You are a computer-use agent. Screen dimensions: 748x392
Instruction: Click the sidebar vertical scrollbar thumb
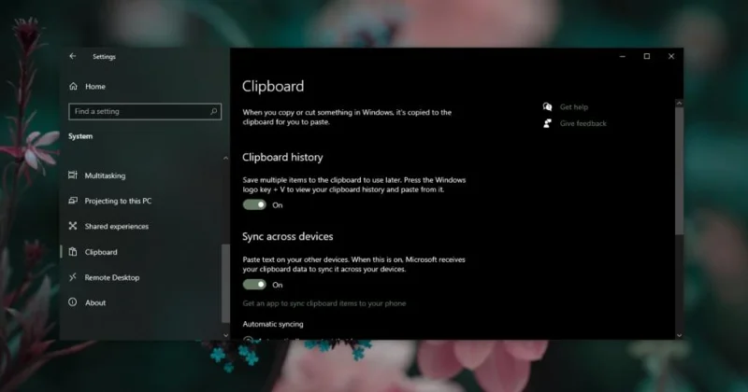point(225,284)
